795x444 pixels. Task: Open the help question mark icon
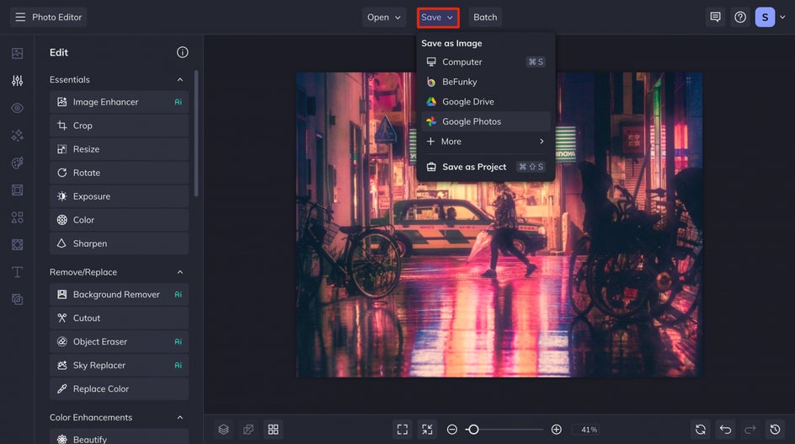click(739, 17)
